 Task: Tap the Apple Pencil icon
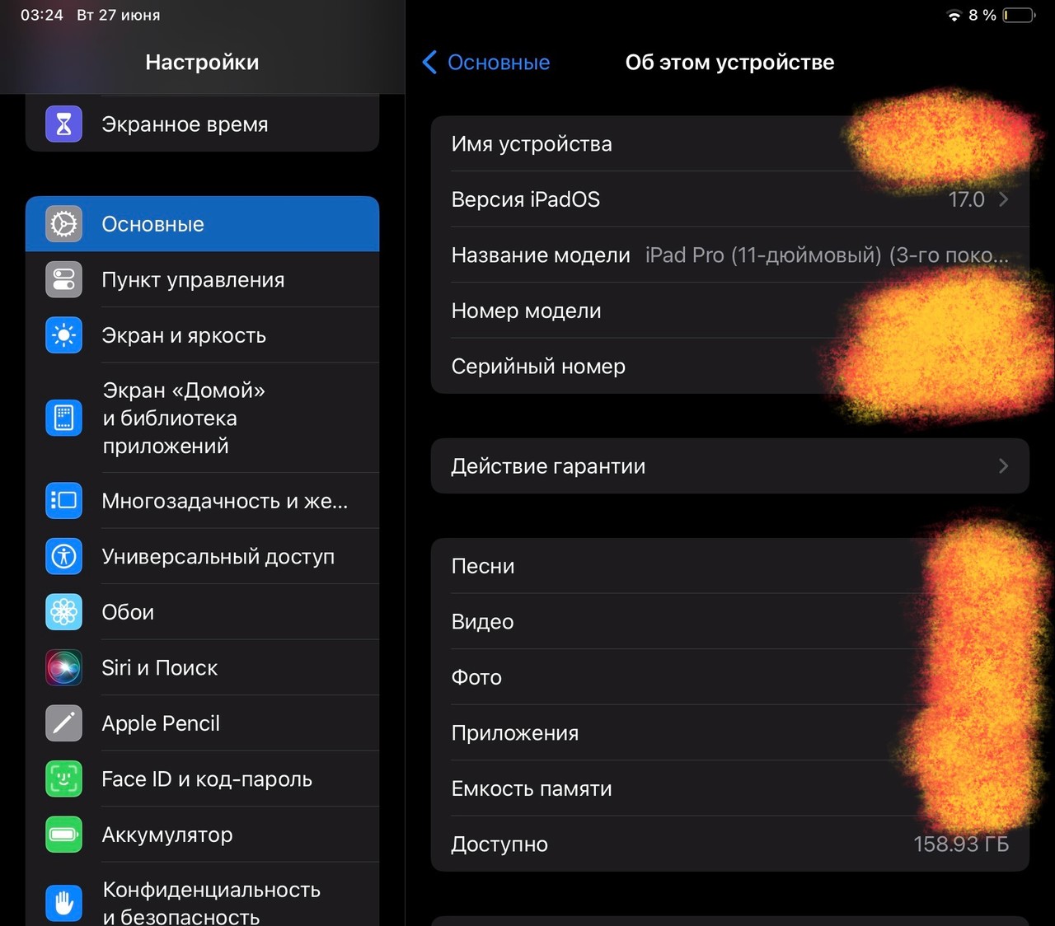click(x=63, y=723)
